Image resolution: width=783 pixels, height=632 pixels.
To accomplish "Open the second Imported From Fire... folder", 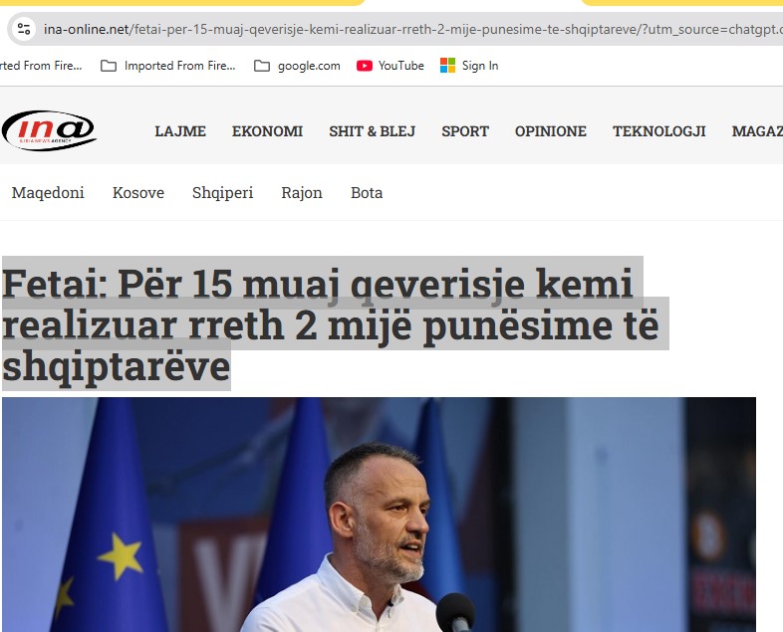I will tap(167, 66).
